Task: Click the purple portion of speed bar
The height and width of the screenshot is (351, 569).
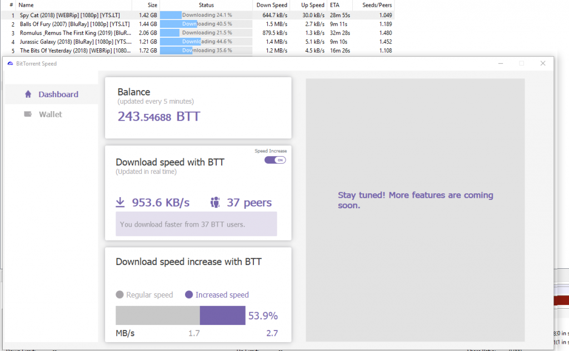Action: [x=222, y=315]
